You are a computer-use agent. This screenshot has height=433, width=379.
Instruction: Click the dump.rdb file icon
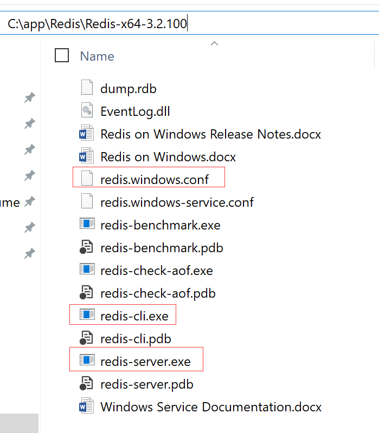point(87,87)
